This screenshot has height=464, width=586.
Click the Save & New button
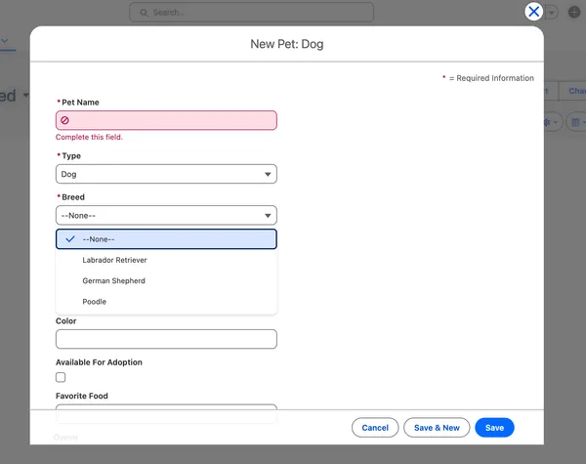click(x=437, y=428)
